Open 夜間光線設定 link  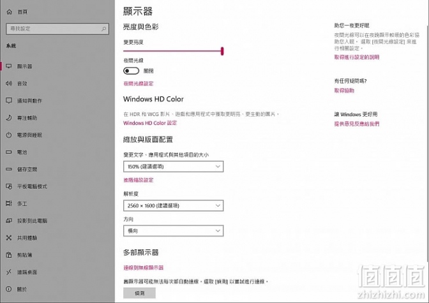(x=138, y=84)
